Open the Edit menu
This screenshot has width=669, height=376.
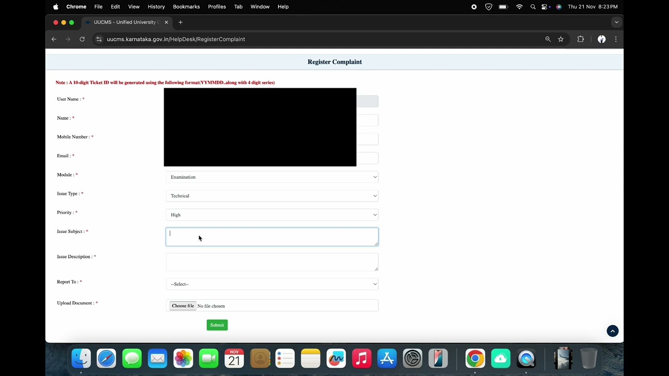click(x=116, y=7)
